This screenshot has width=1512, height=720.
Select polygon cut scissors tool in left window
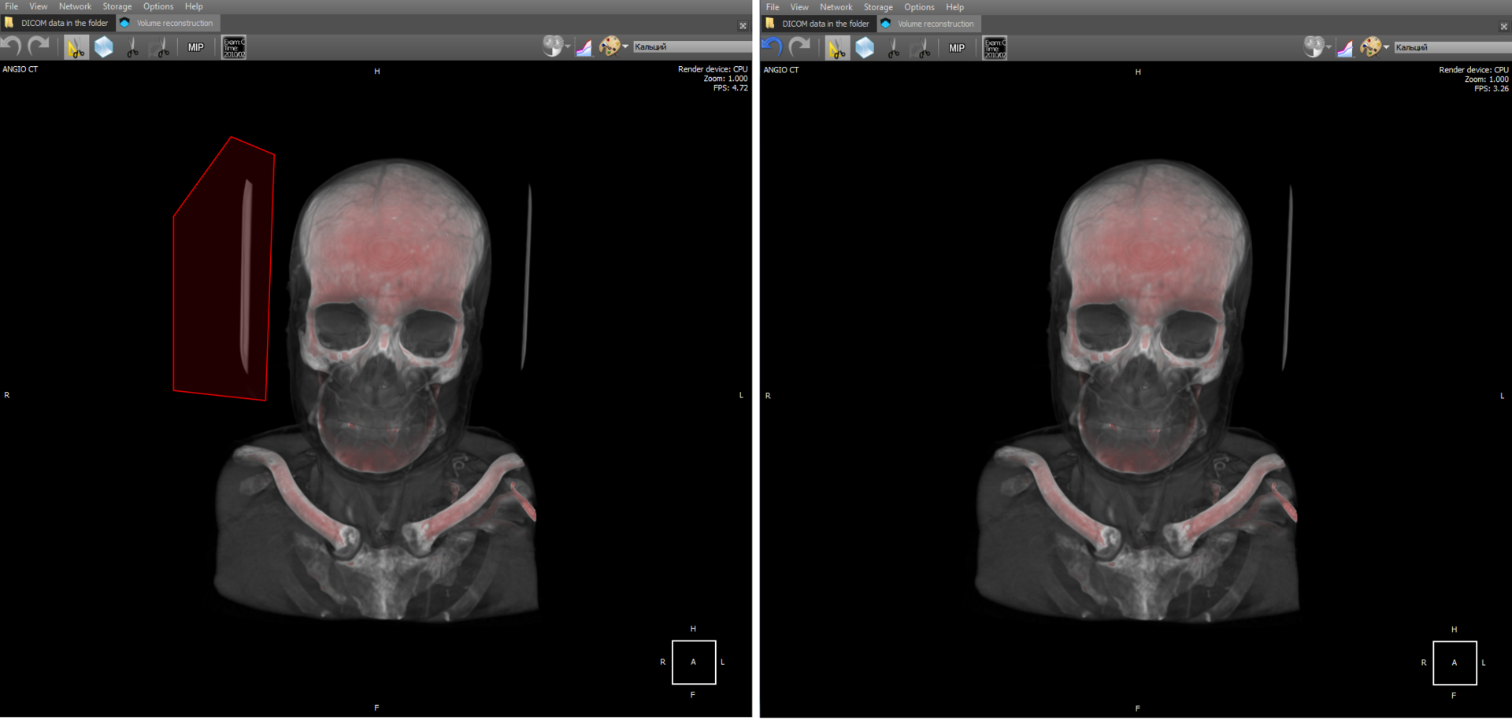(x=76, y=48)
